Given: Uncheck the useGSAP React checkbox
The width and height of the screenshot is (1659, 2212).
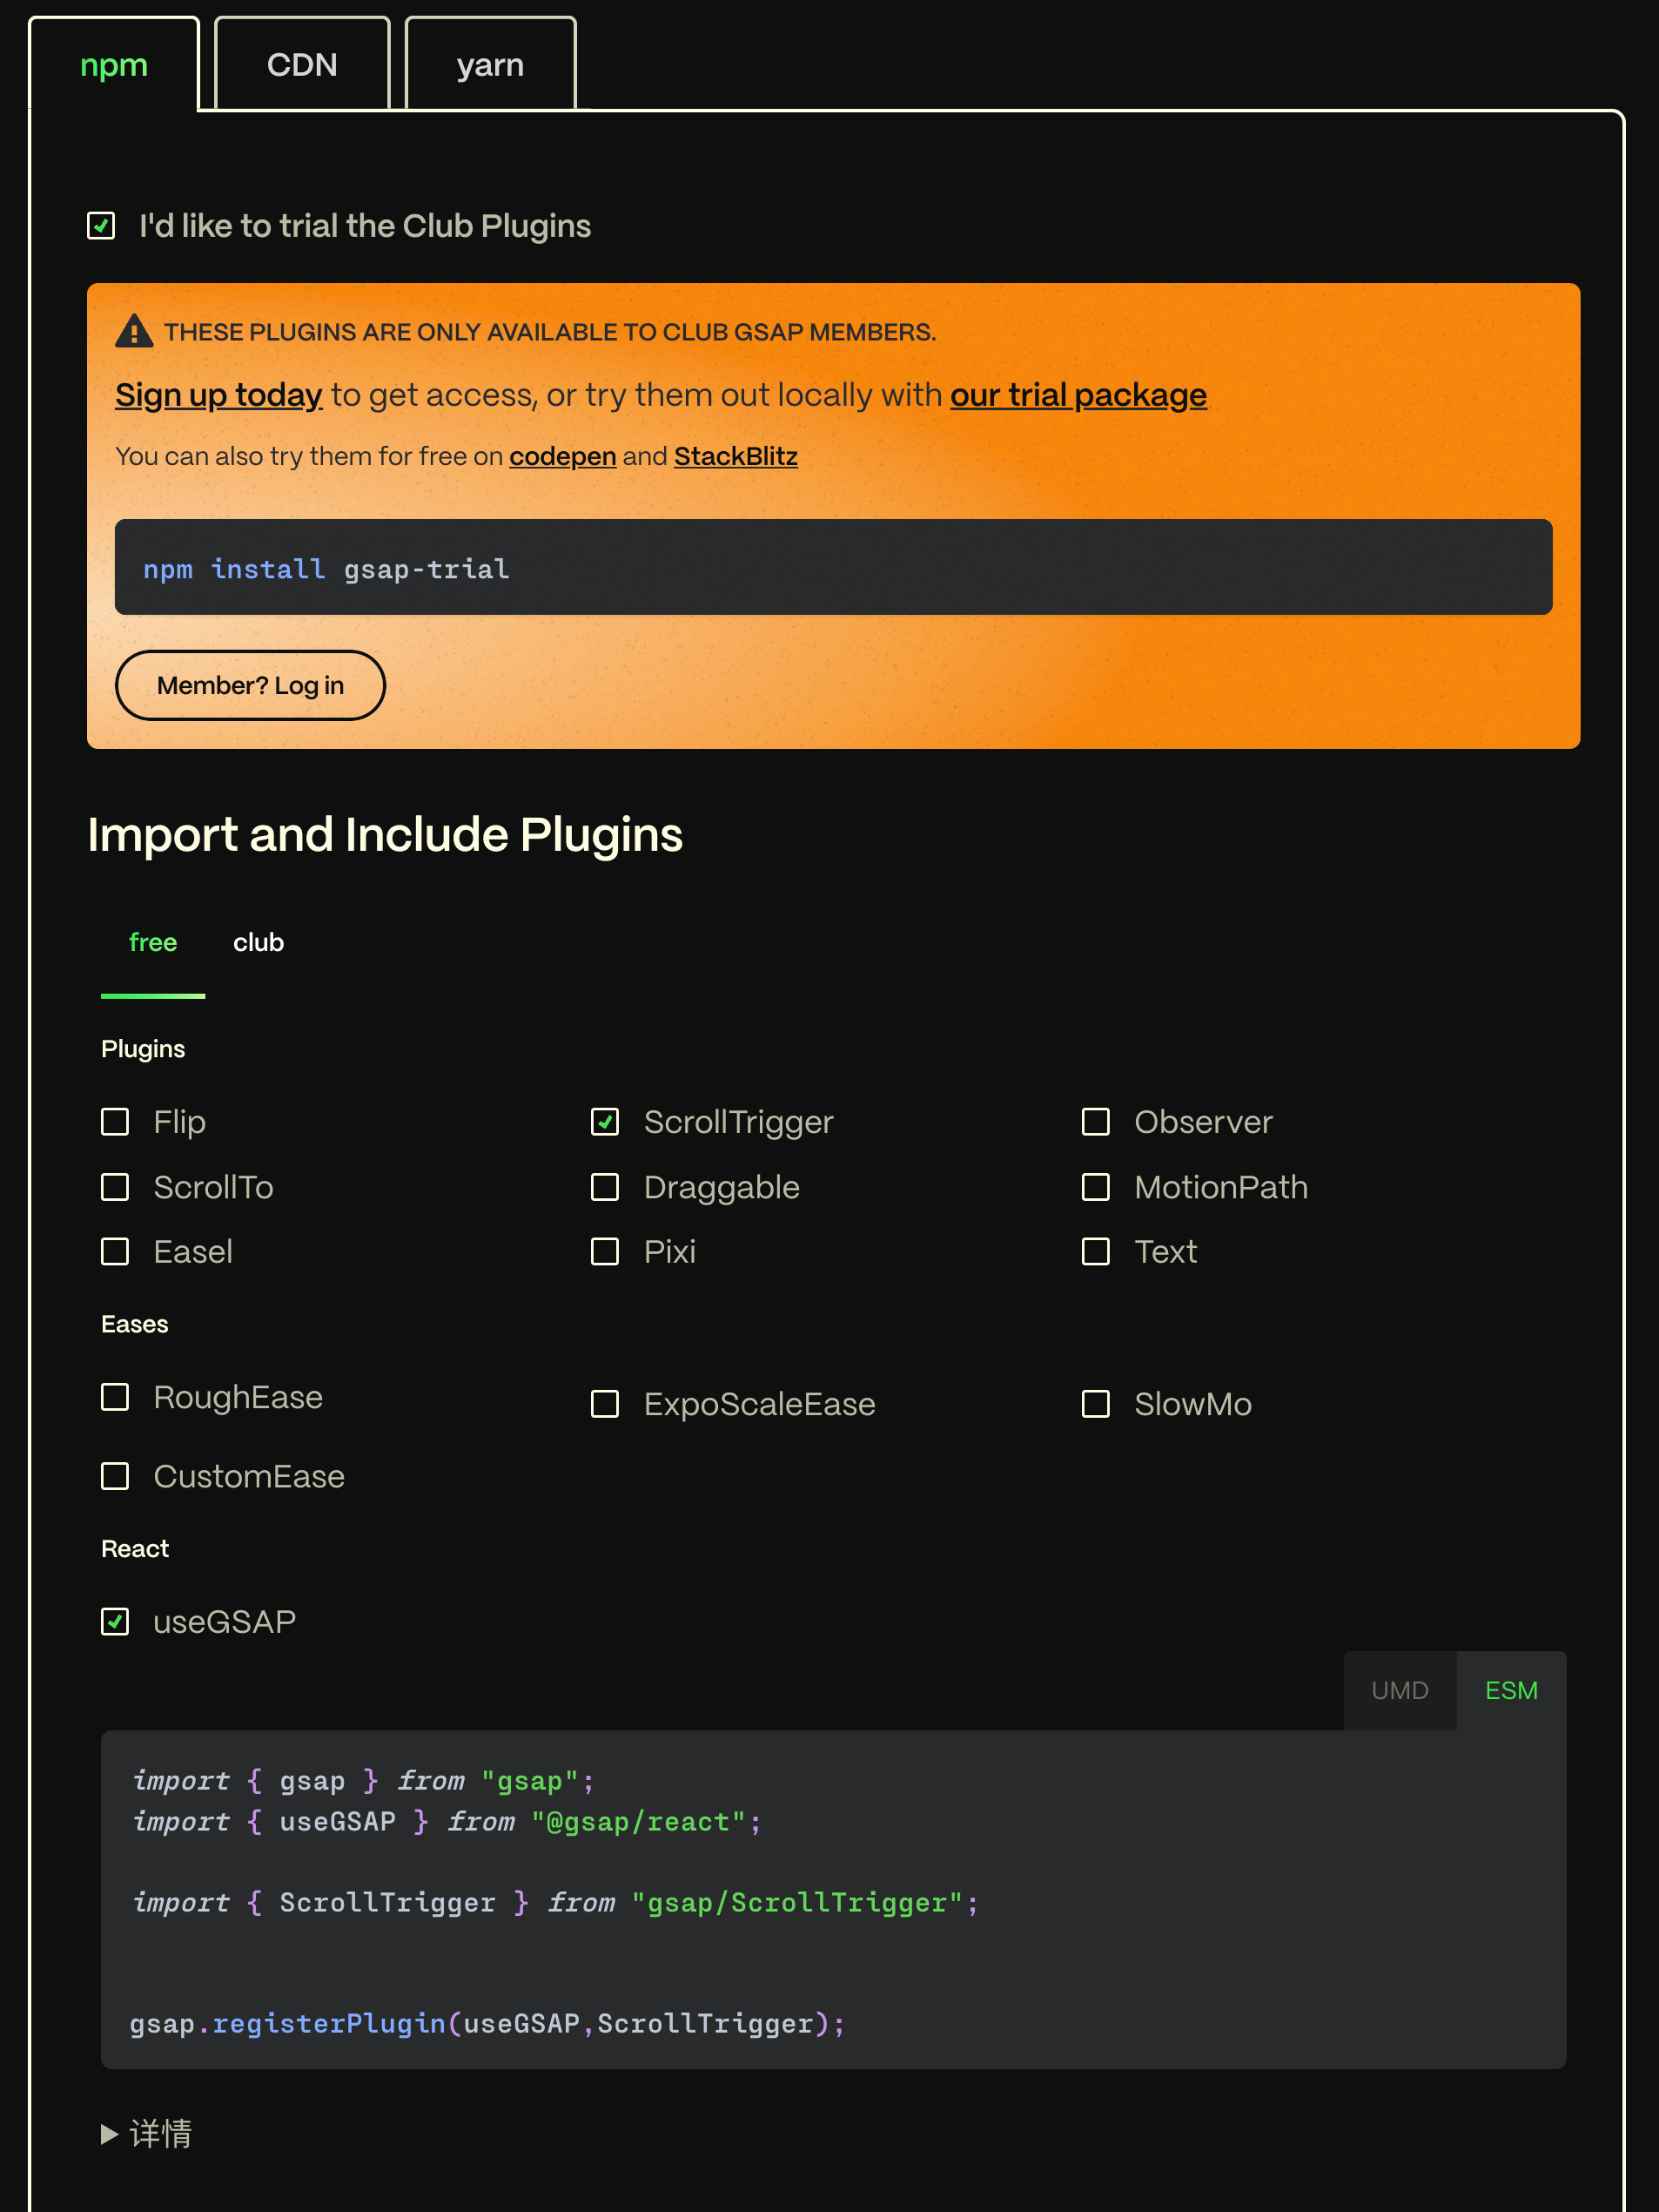Looking at the screenshot, I should click(115, 1621).
